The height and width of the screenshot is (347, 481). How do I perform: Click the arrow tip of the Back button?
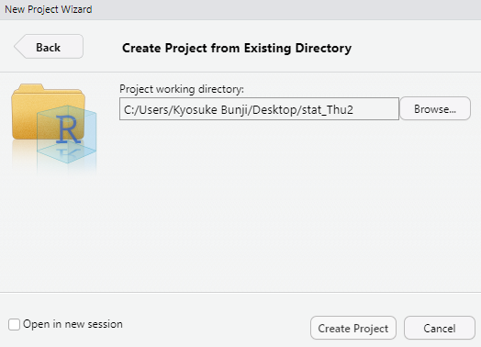18,47
